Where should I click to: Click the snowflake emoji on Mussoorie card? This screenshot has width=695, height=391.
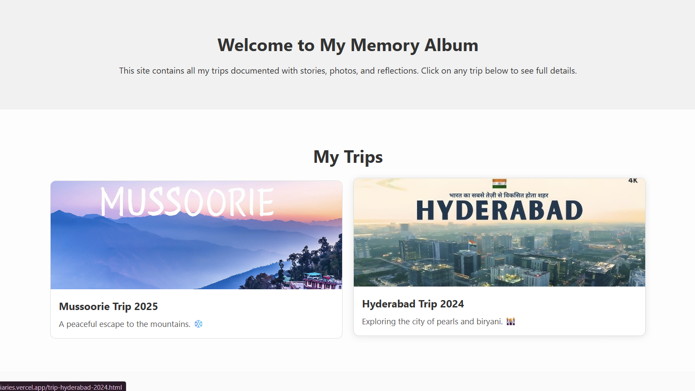[x=198, y=324]
